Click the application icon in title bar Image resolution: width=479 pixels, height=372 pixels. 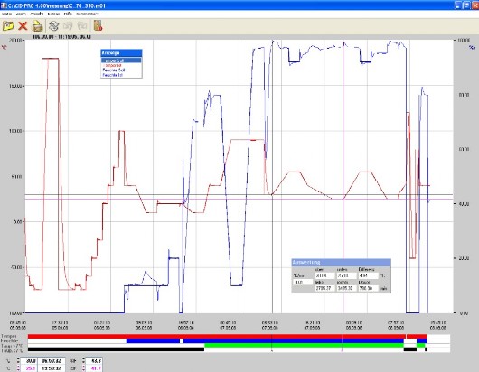[x=4, y=5]
